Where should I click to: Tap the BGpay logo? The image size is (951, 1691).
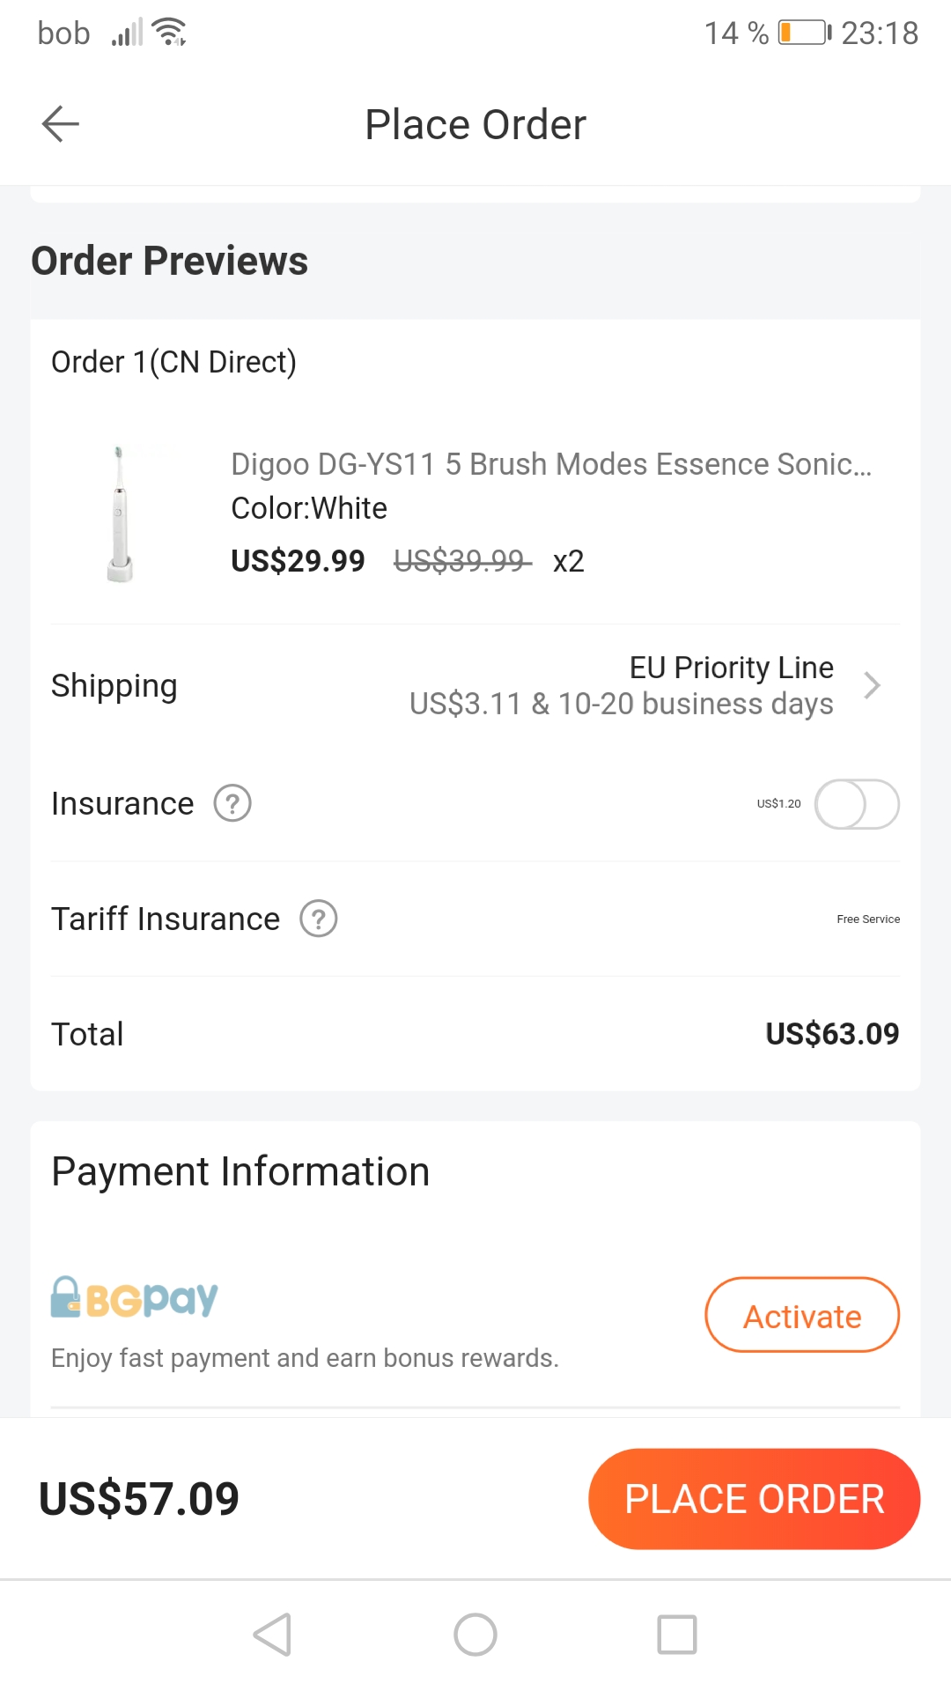[x=135, y=1298]
